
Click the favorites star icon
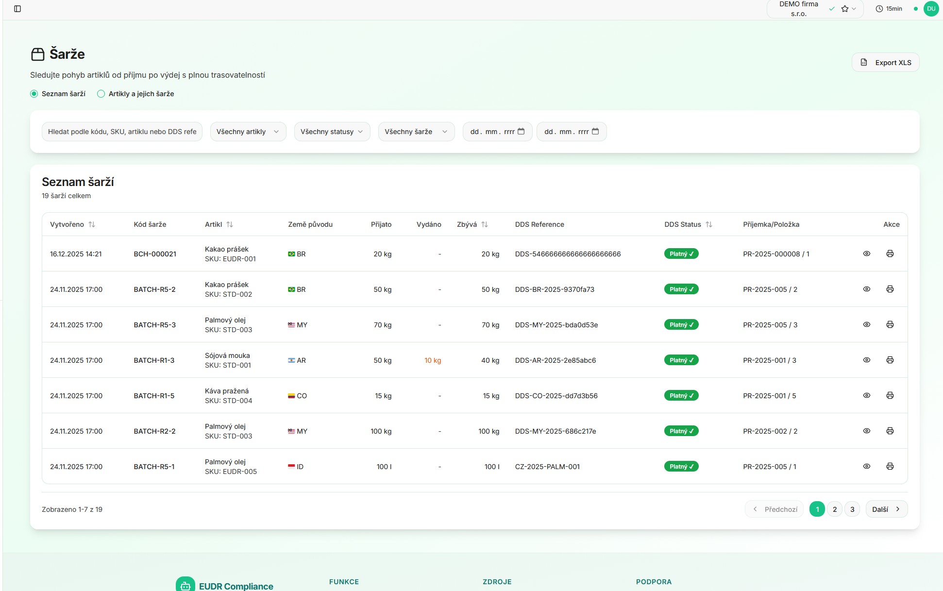(x=845, y=9)
